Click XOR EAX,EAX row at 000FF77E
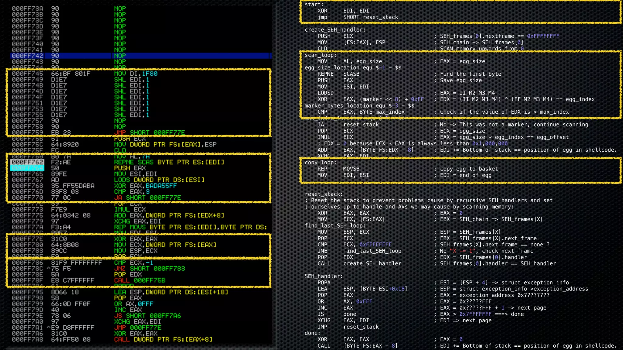This screenshot has width=623, height=350. [x=85, y=239]
